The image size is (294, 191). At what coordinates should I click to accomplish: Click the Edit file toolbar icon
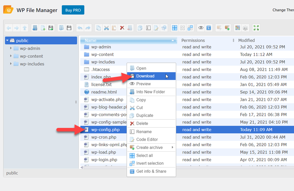156,28
